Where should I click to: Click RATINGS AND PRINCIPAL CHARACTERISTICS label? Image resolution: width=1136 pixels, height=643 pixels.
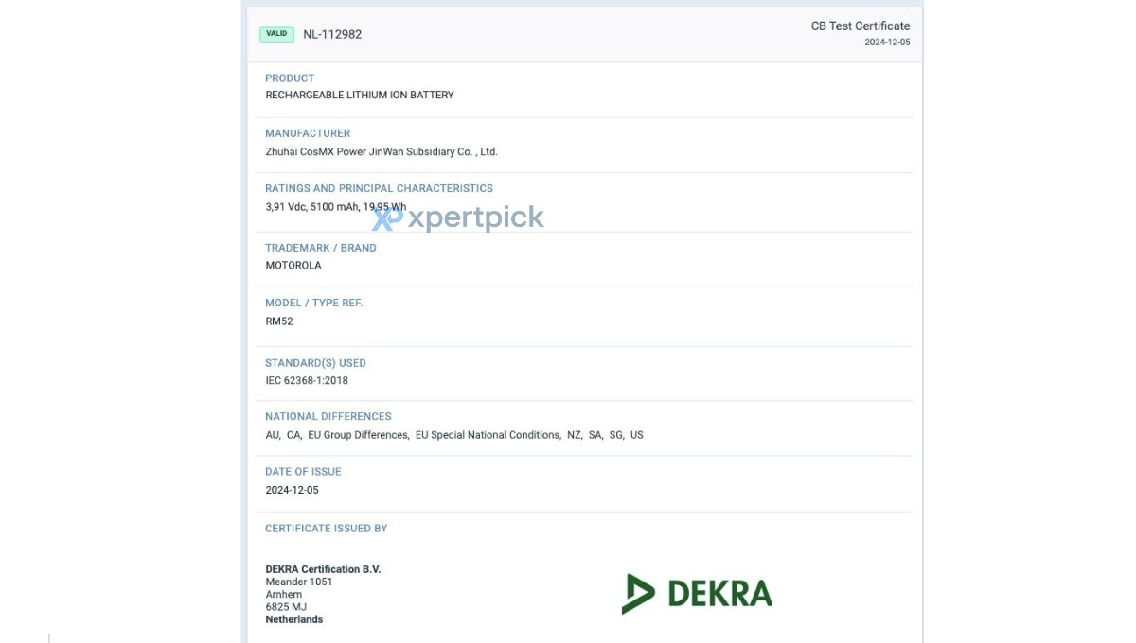coord(379,188)
